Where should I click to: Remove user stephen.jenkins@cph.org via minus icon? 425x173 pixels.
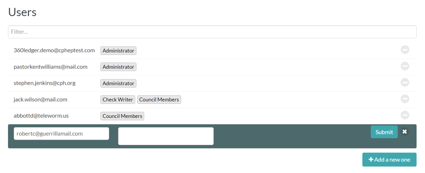click(x=404, y=82)
